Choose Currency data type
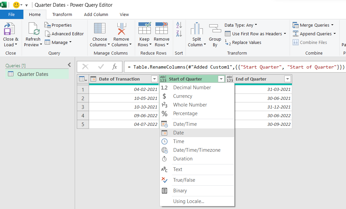 [x=197, y=96]
